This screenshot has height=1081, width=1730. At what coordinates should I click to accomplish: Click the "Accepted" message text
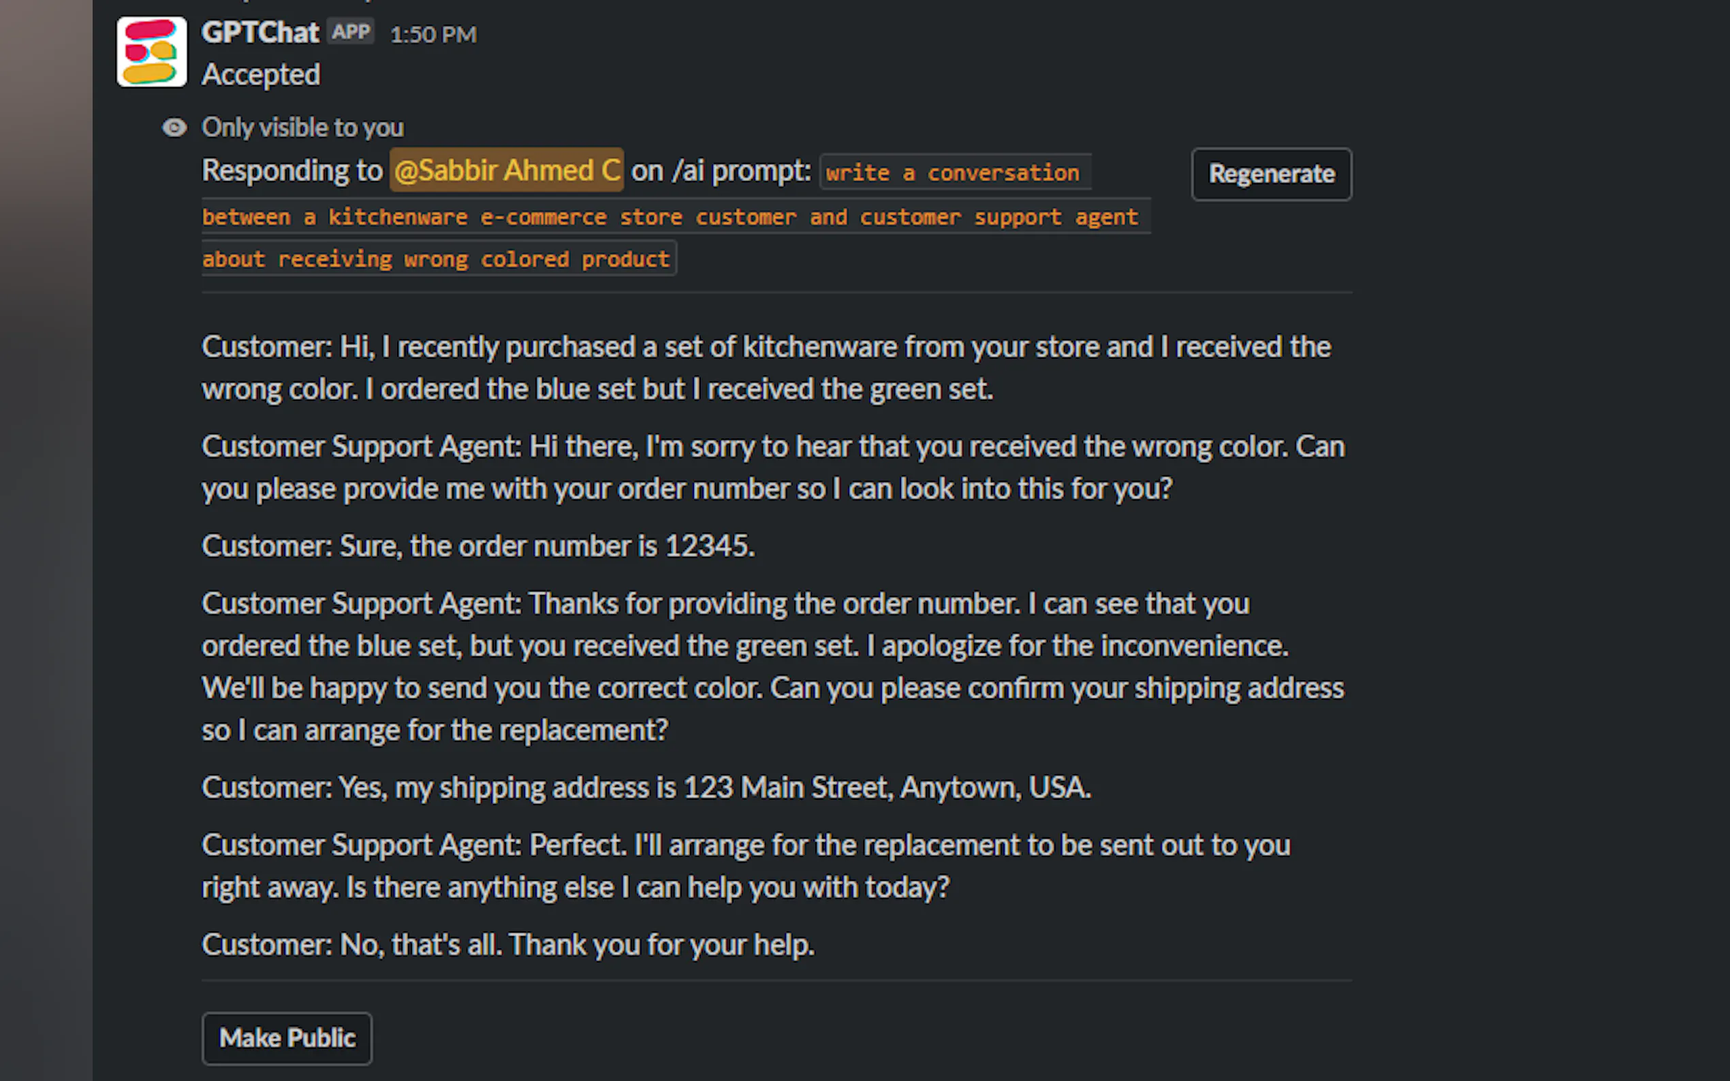coord(261,75)
